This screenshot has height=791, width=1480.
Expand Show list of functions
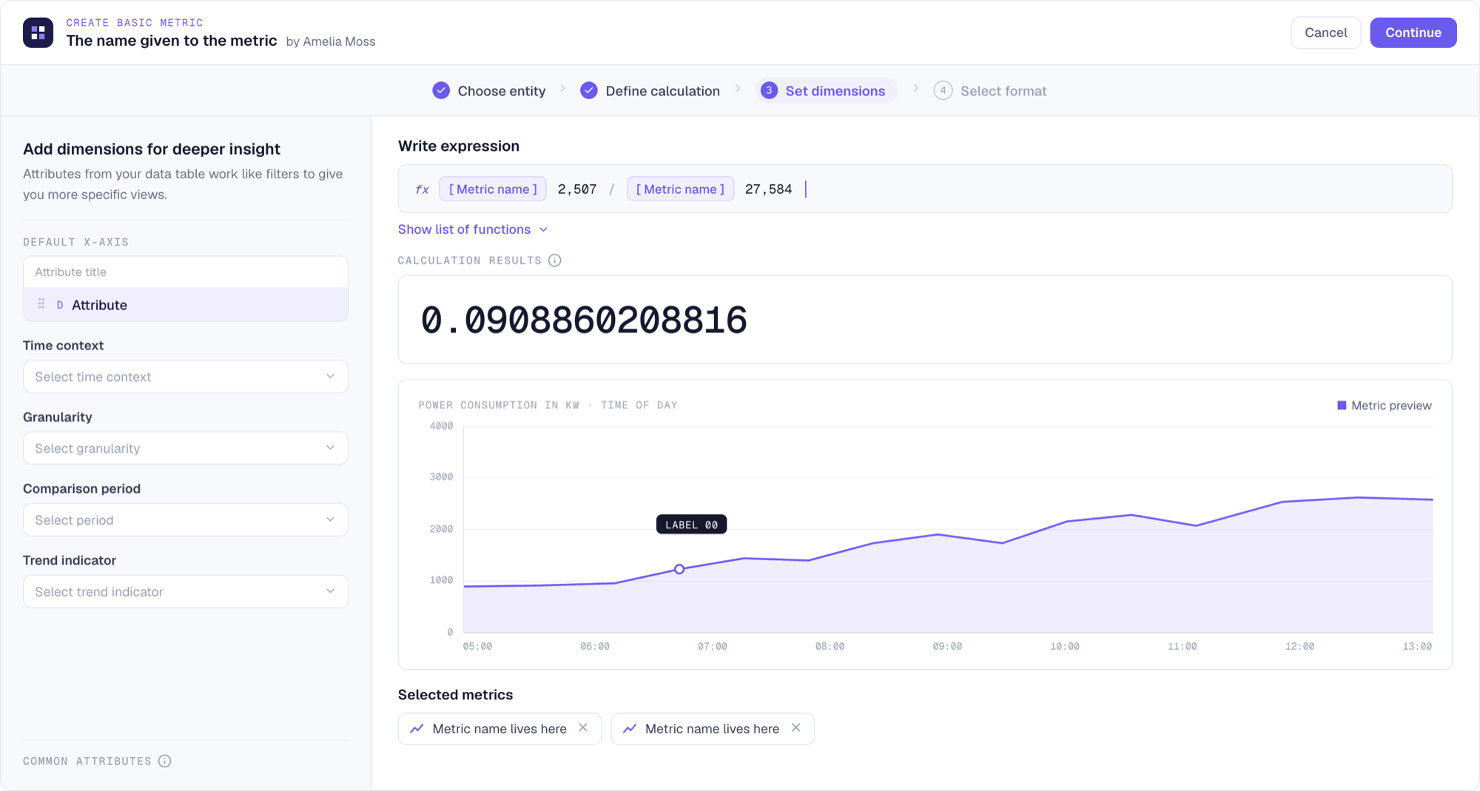(473, 229)
